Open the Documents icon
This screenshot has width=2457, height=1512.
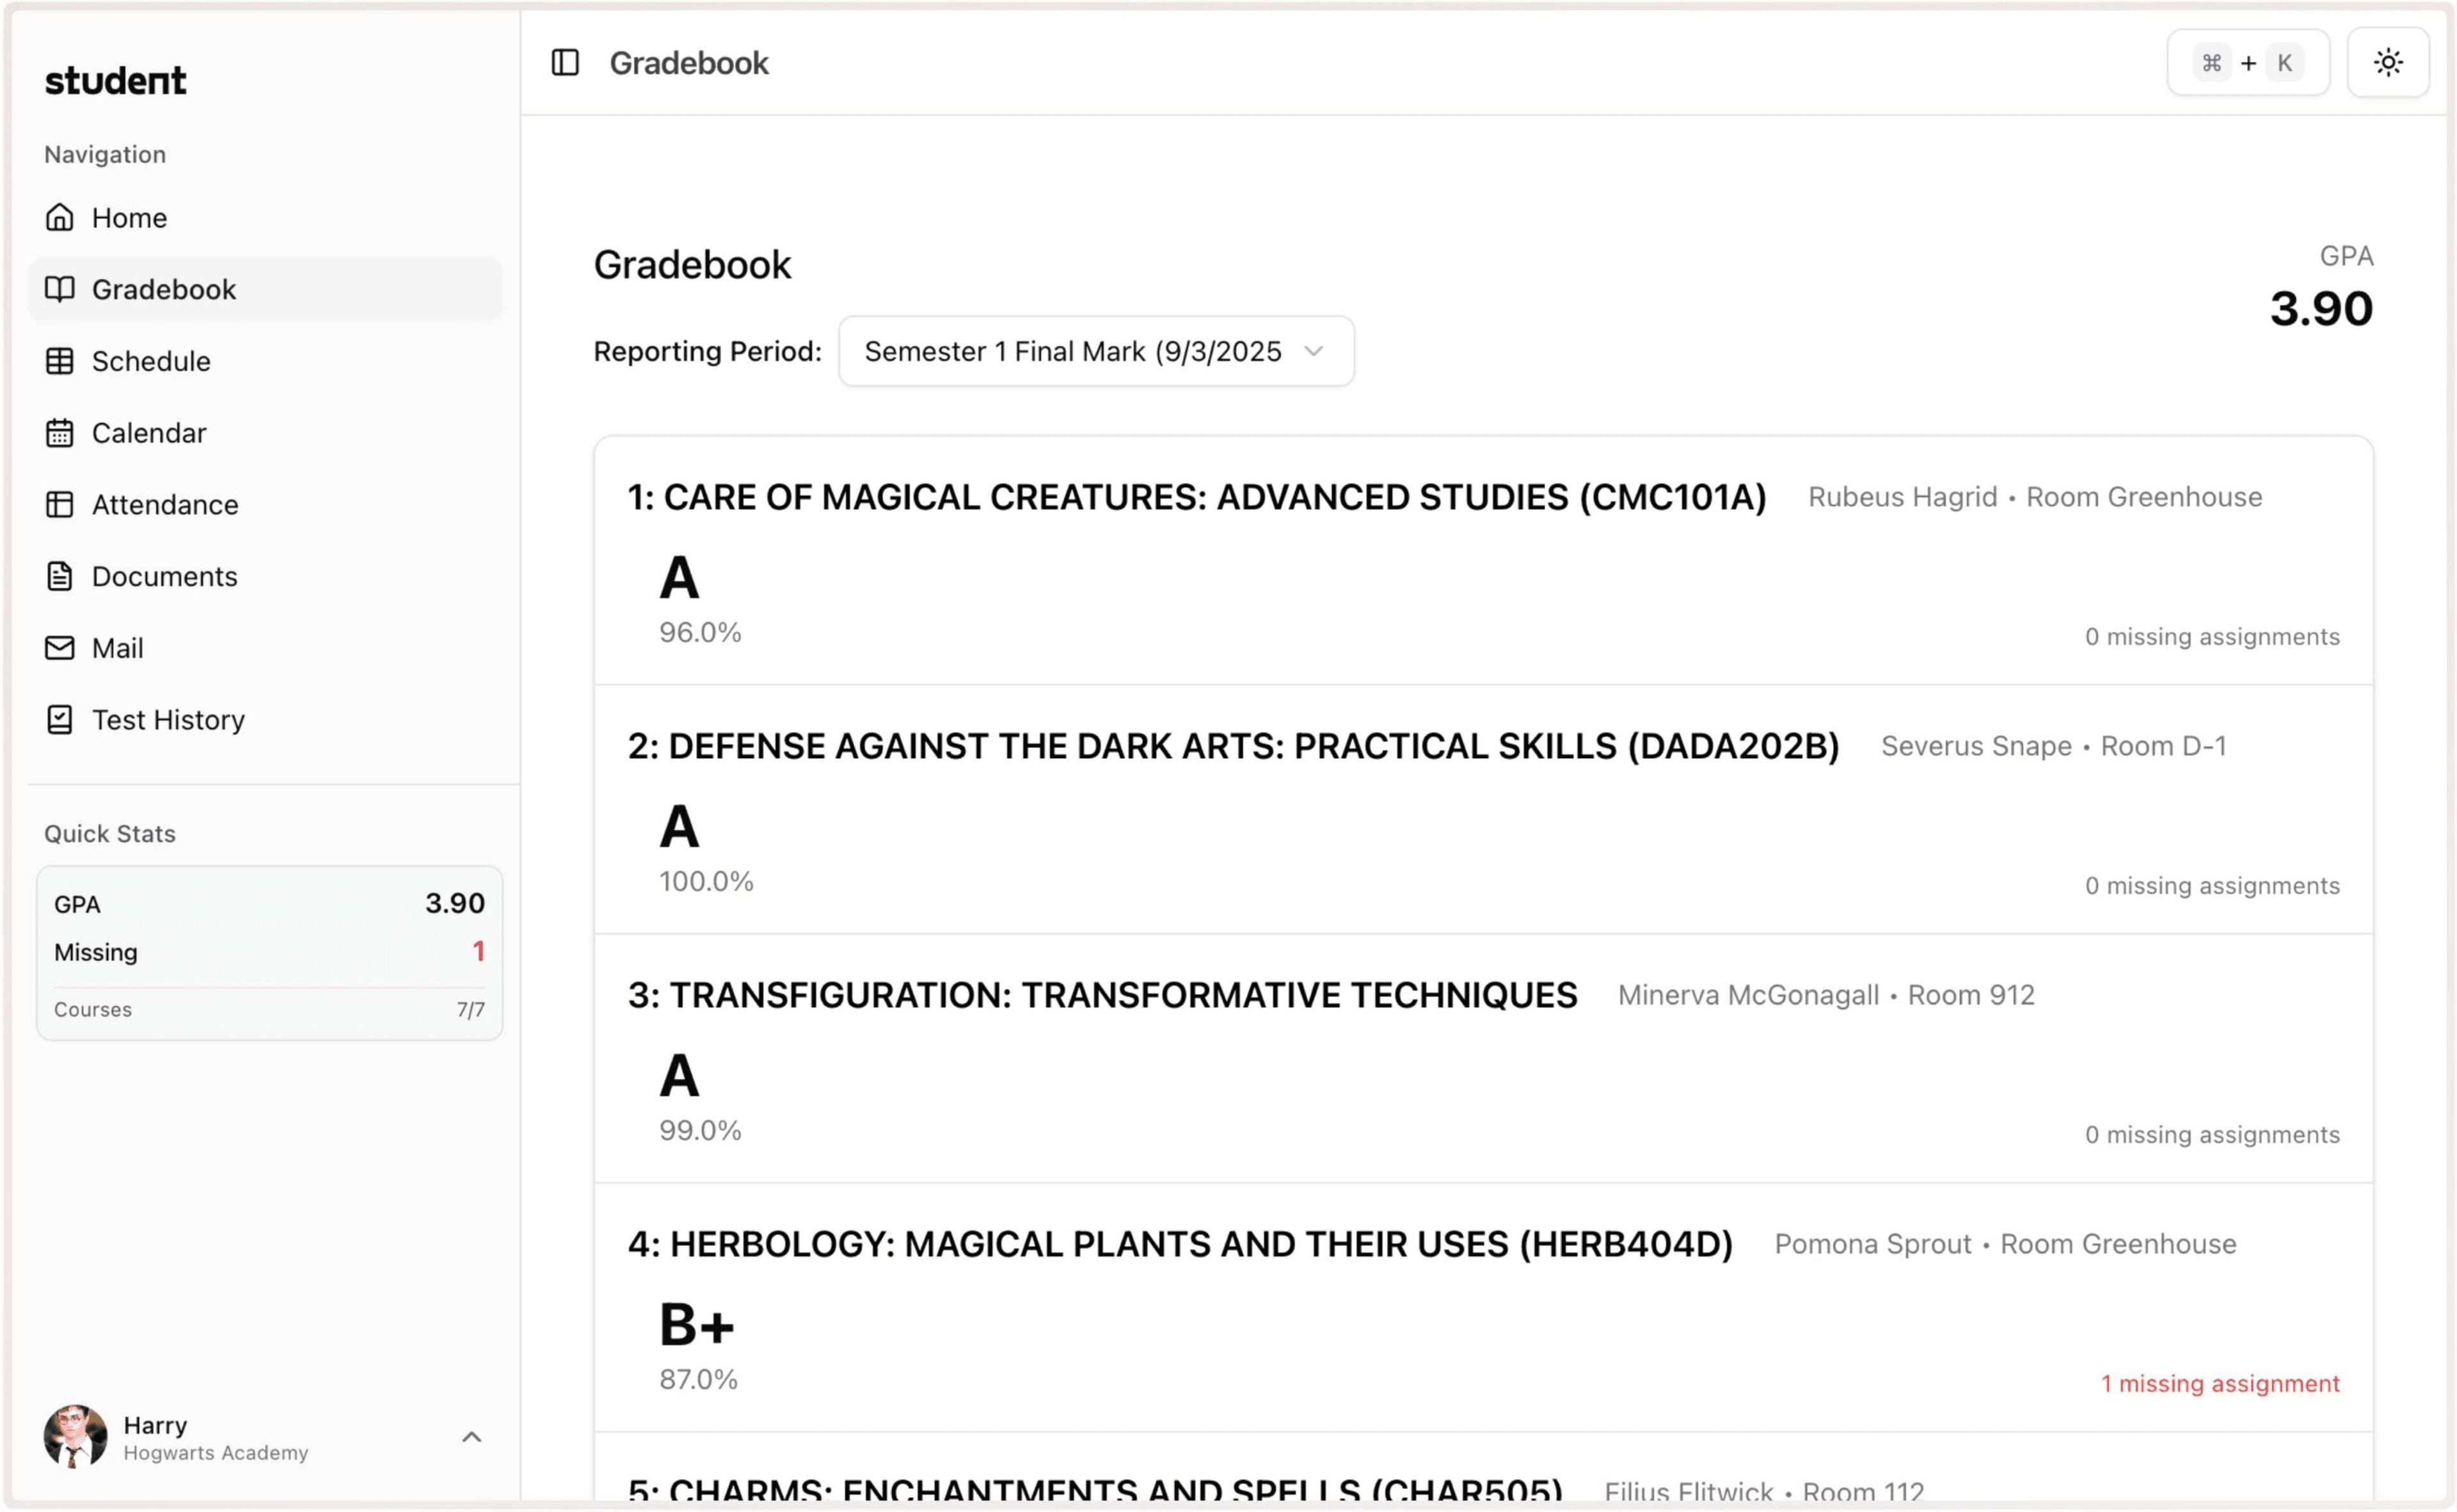point(60,576)
